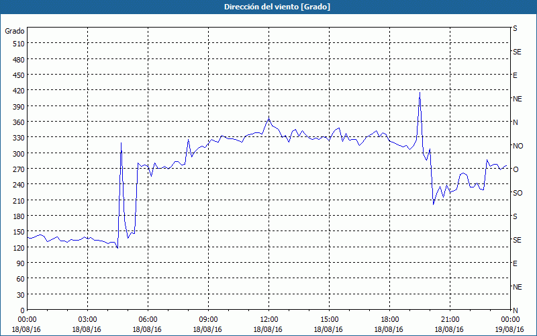Click the 300 y-axis label
The width and height of the screenshot is (537, 336).
(19, 154)
